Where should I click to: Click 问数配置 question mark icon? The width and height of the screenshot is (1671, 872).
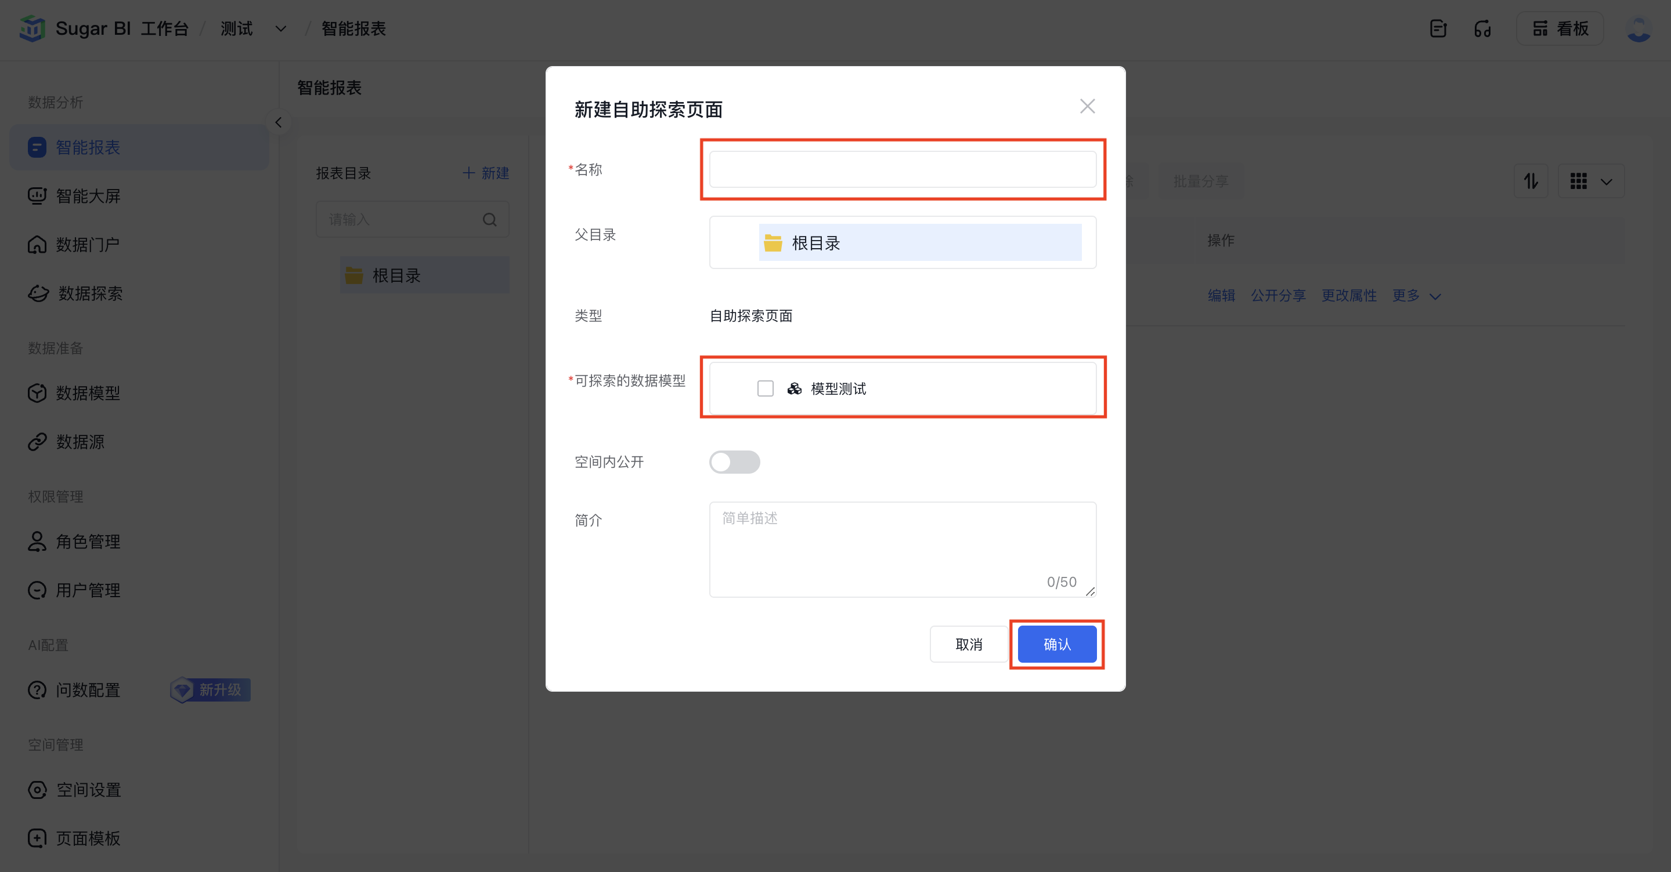(37, 690)
